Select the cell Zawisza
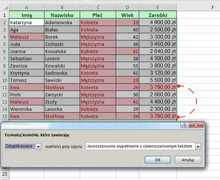 click(x=27, y=66)
